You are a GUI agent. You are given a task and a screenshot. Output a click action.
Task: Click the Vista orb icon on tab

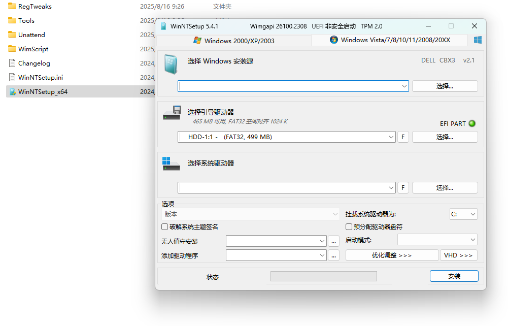334,40
